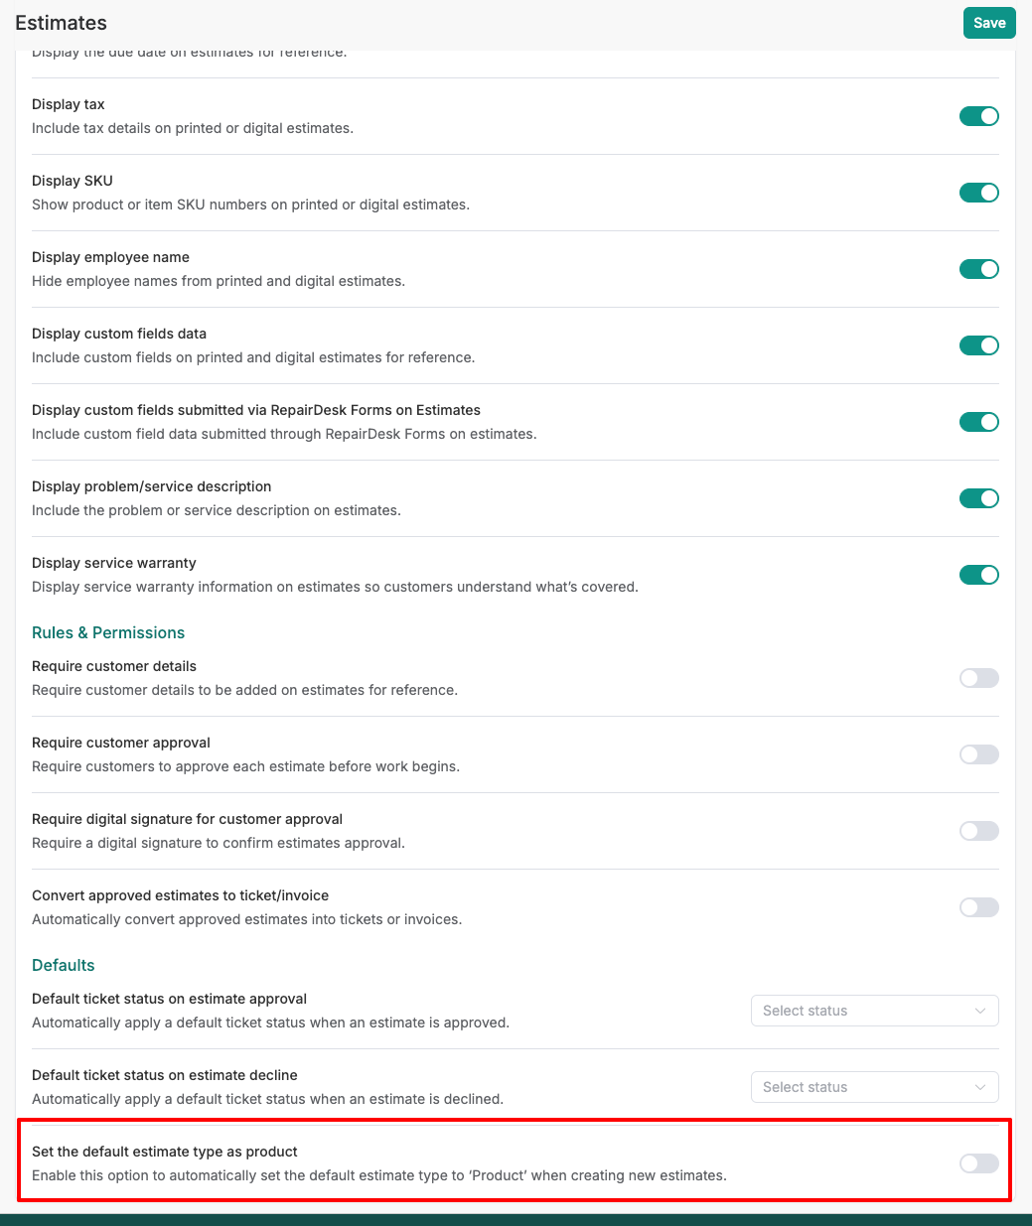
Task: Click the Save button
Action: pos(988,23)
